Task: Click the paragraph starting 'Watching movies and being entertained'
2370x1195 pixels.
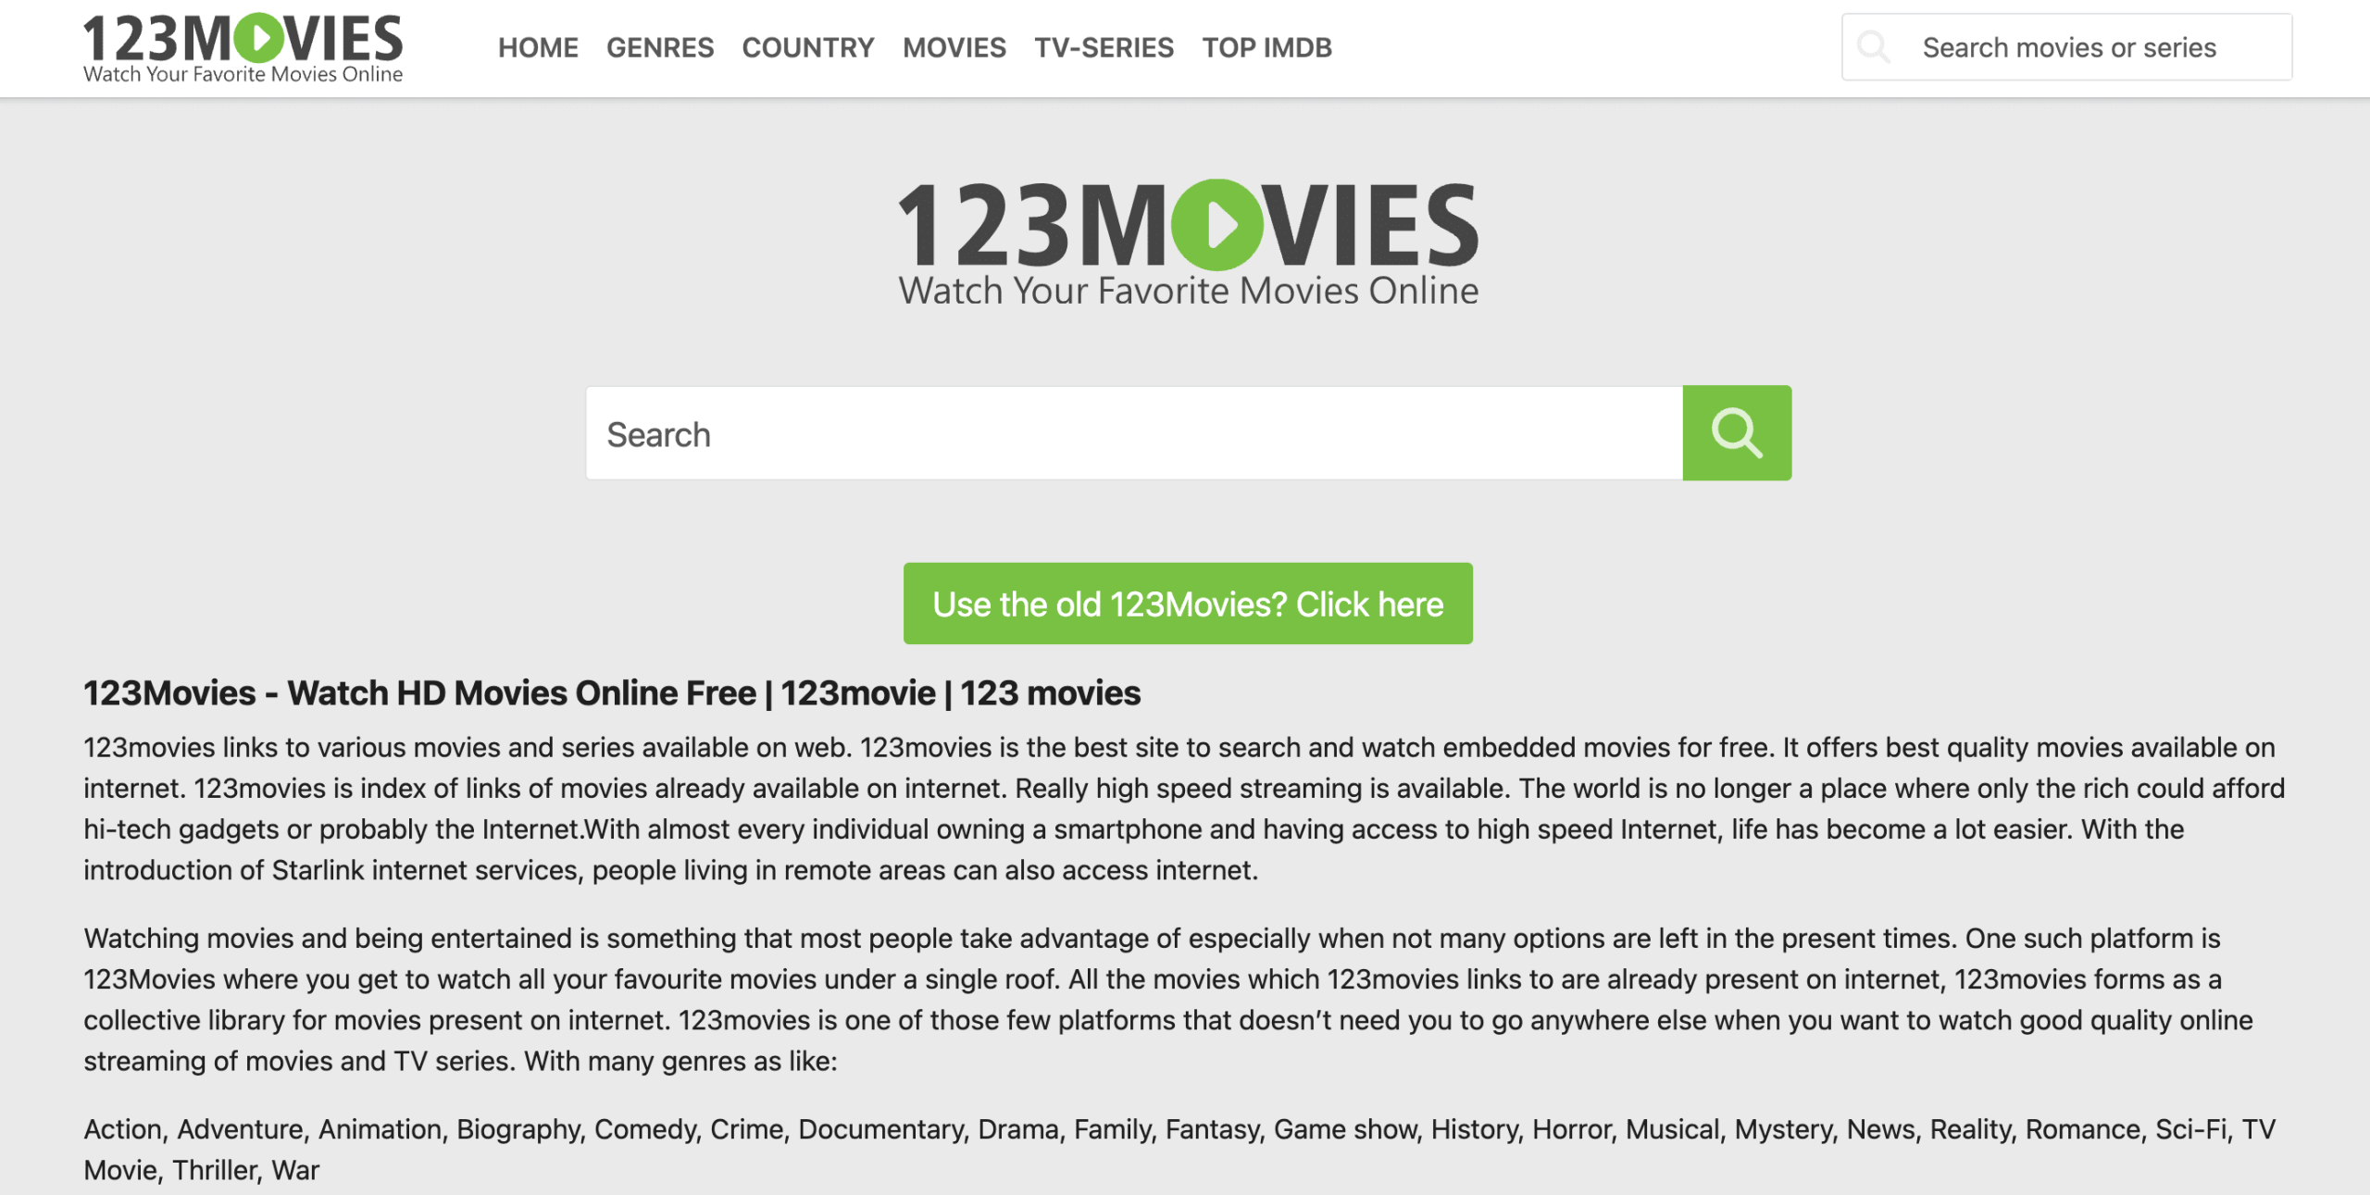Action: pos(1168,1000)
